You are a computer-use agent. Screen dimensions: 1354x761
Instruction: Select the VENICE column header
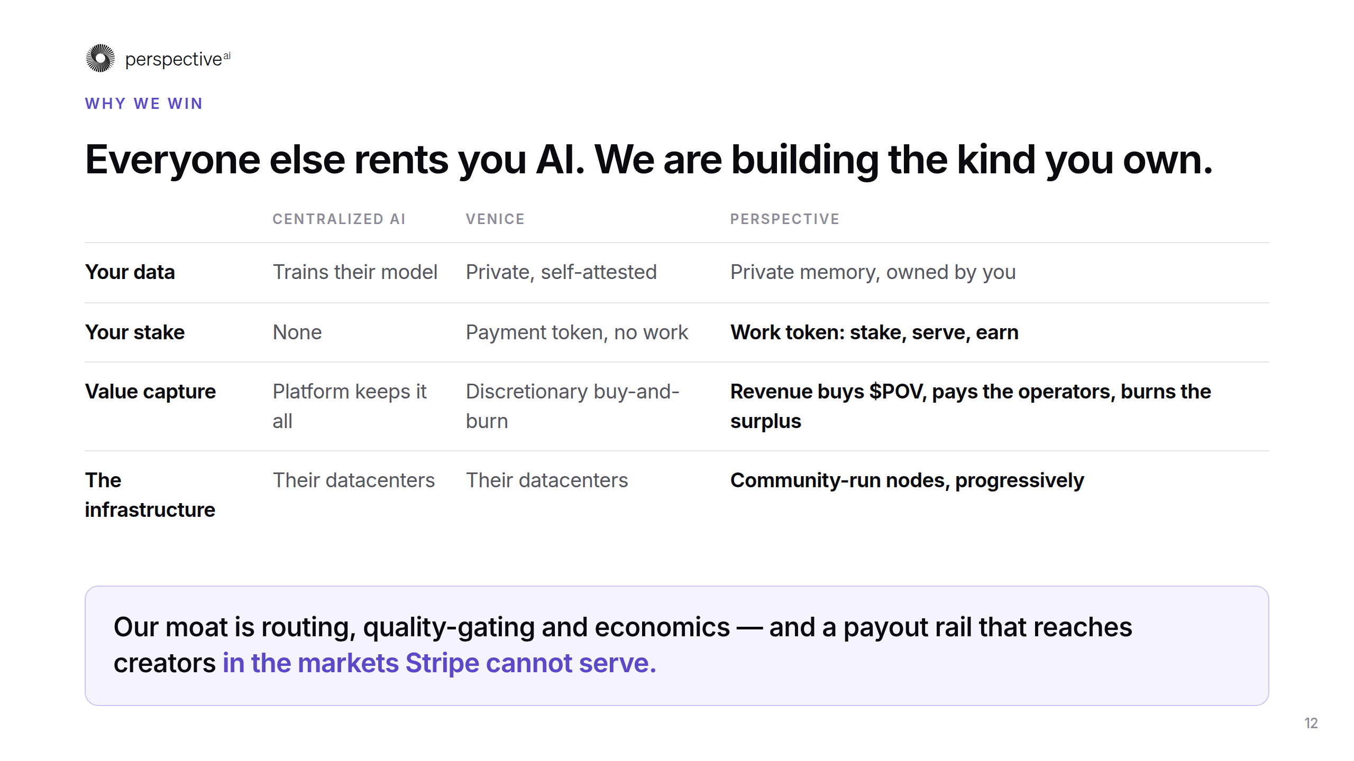(x=495, y=219)
